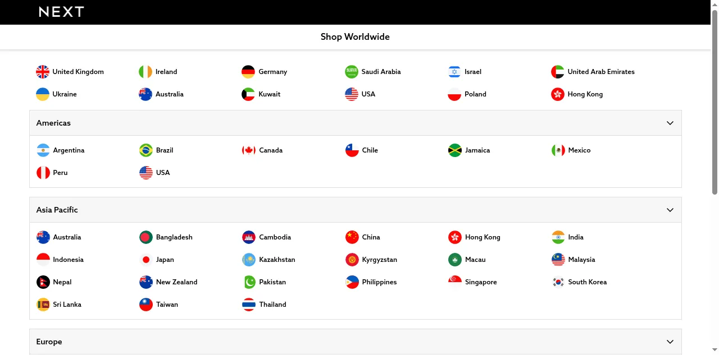Click the Saudi Arabia flag icon

point(352,72)
